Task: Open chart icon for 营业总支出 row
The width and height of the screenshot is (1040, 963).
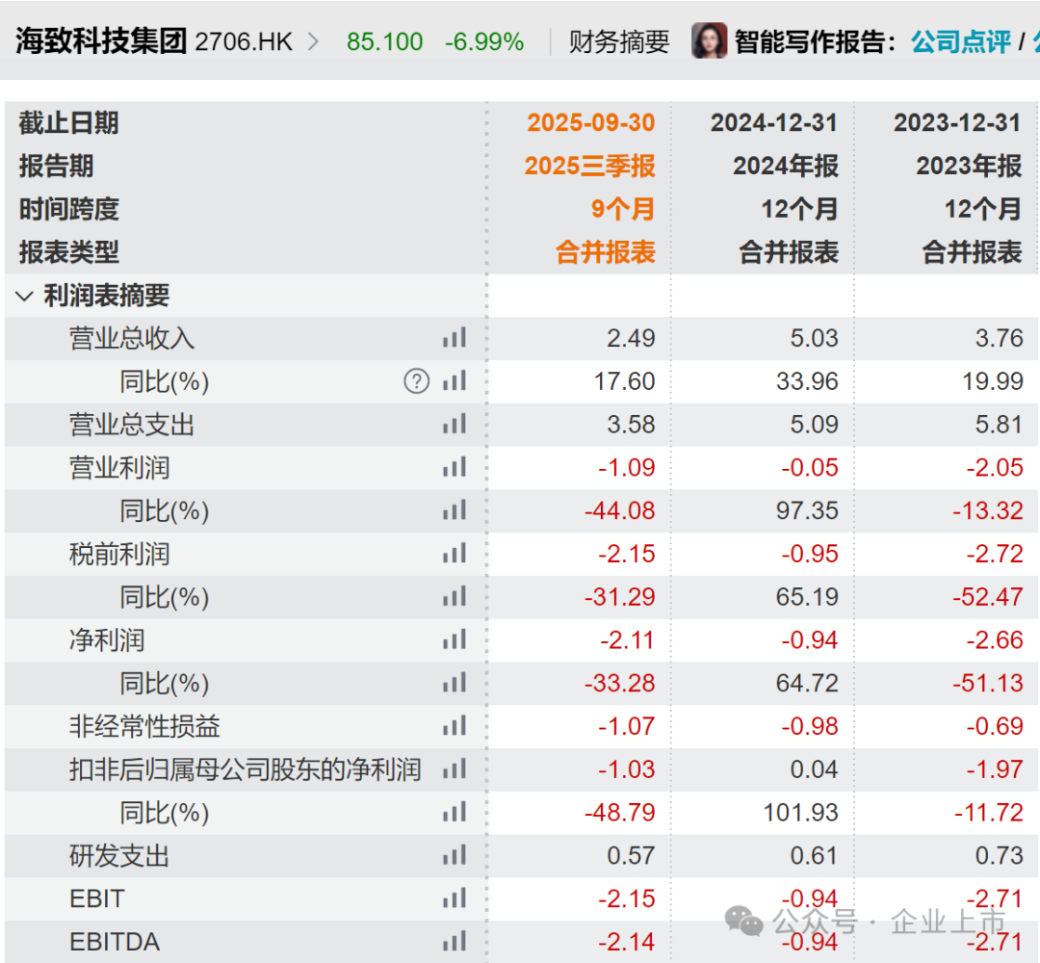Action: (455, 424)
